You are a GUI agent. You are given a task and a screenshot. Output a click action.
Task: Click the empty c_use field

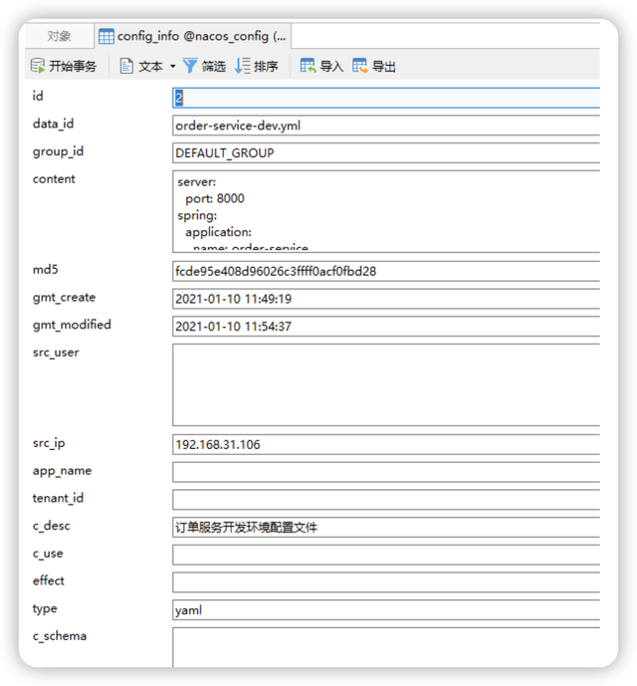pos(386,555)
